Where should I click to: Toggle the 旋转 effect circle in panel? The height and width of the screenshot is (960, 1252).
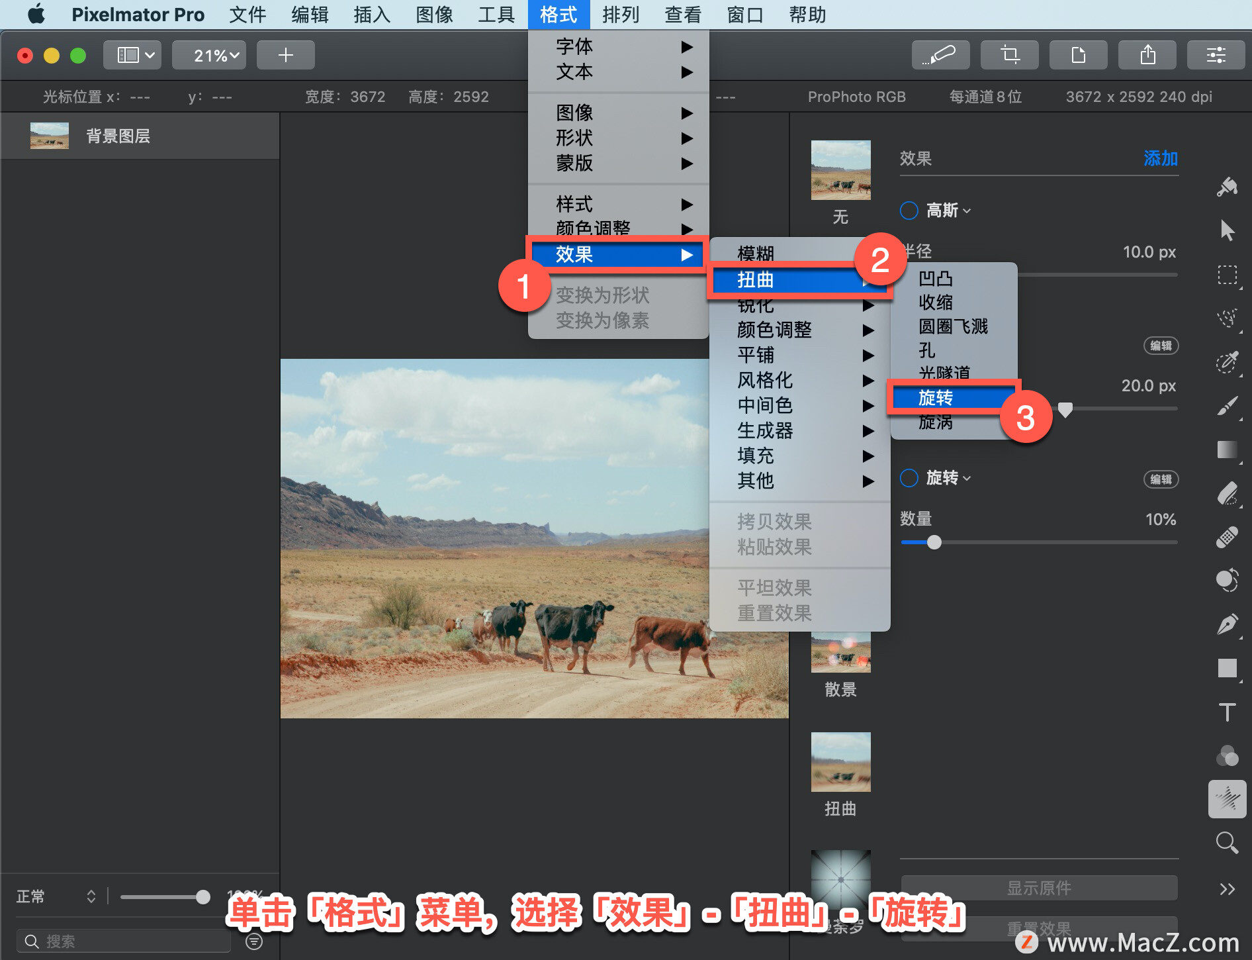909,478
